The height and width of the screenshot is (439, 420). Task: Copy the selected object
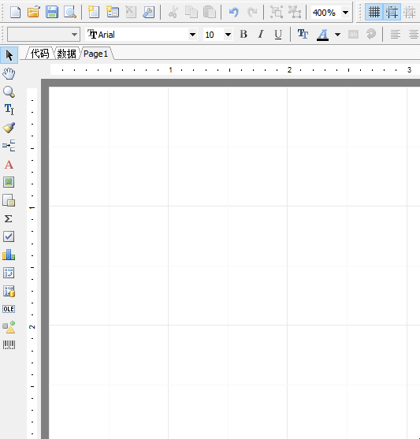[x=191, y=13]
